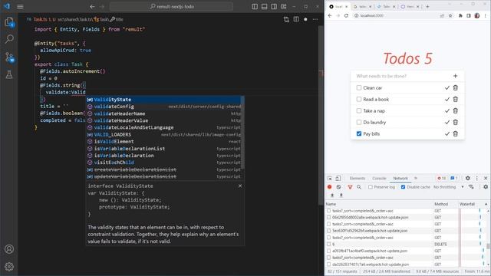Select the validateConfig suggestion
491x276 pixels.
164,107
